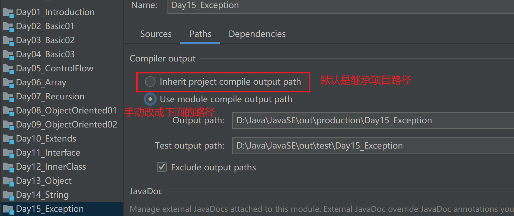Select the Day07_Recursion module name

coord(50,97)
